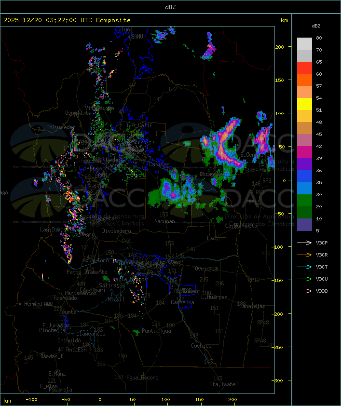Click the VBCU legend label
This screenshot has width=341, height=406.
322,279
